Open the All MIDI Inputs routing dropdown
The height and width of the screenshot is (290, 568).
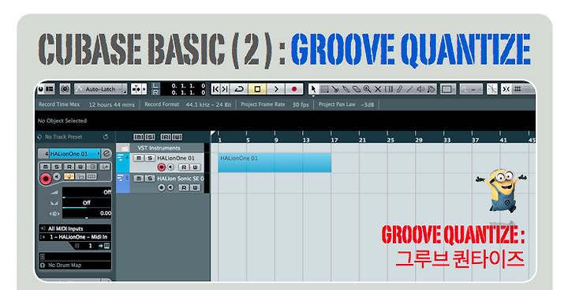click(75, 228)
